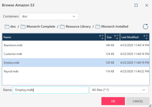This screenshot has width=152, height=107.
Task: Click the folder icon beside Monarch Installed
Action: click(98, 26)
